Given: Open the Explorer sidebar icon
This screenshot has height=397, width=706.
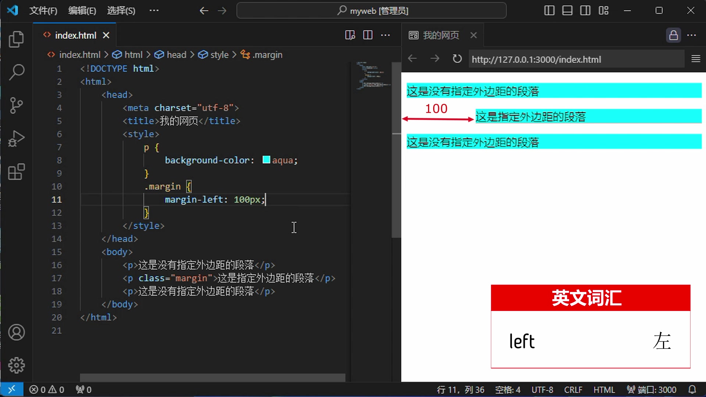Looking at the screenshot, I should (x=16, y=39).
